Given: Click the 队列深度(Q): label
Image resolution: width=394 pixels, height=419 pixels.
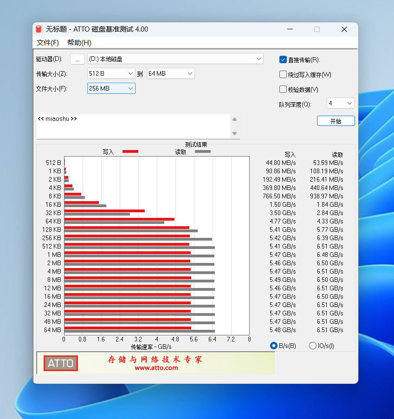Looking at the screenshot, I should coord(295,105).
